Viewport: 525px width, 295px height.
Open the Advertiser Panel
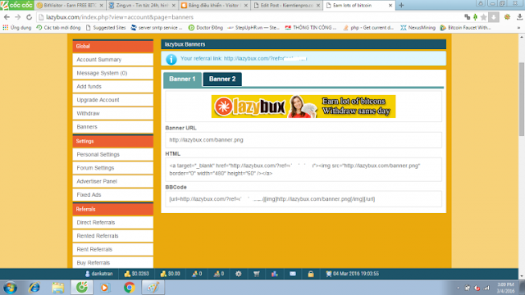(x=113, y=181)
